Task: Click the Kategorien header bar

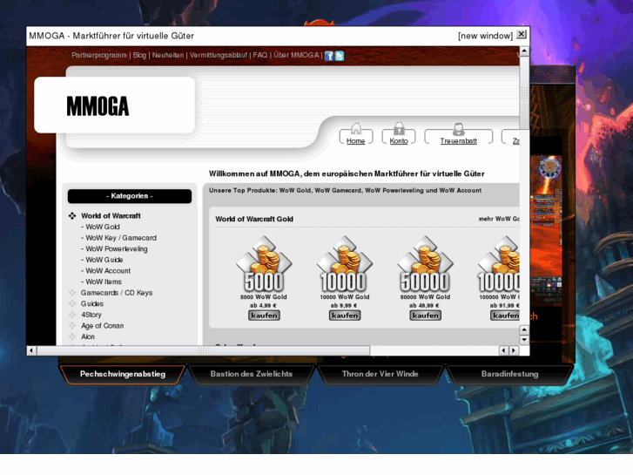Action: (x=130, y=196)
